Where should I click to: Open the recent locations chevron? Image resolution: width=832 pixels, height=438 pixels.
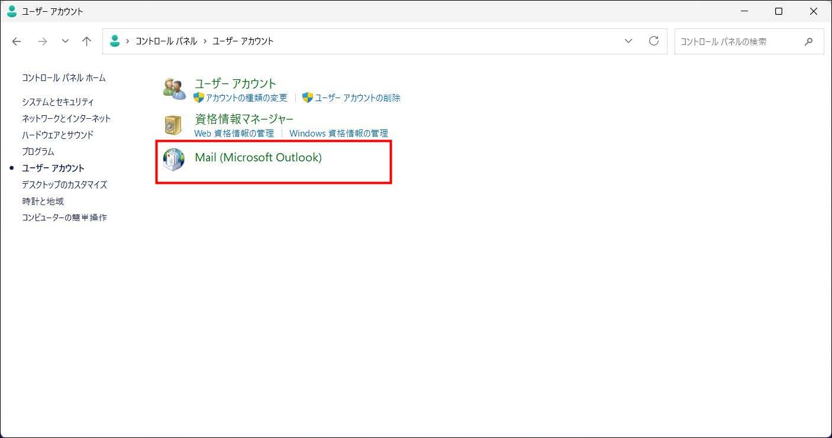pos(65,41)
